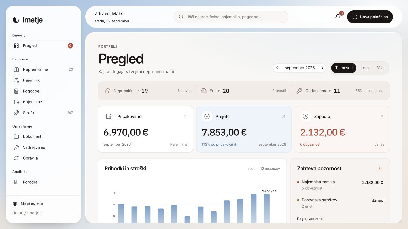The image size is (408, 229).
Task: Open Opravila section
Action: pyautogui.click(x=43, y=158)
